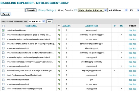Viewport: 139px width, 91px height.
Task: Open the All ACRank dropdown
Action: [118, 10]
